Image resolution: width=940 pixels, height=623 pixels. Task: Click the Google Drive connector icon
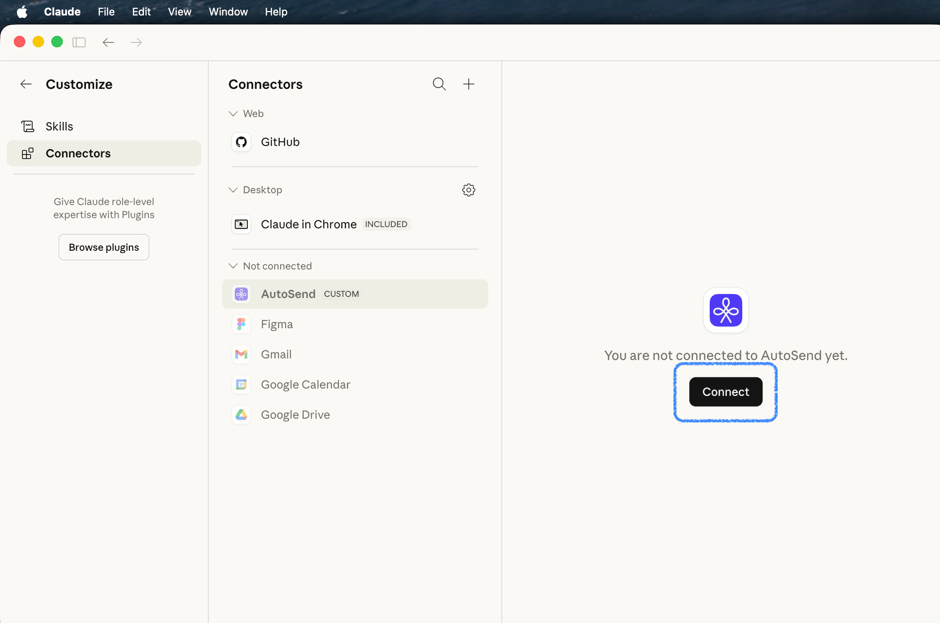point(241,415)
